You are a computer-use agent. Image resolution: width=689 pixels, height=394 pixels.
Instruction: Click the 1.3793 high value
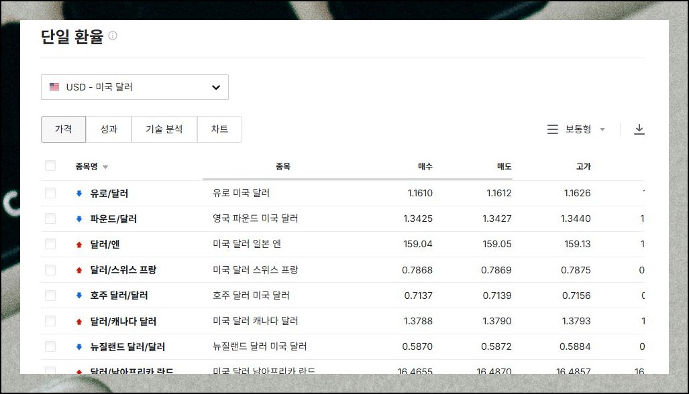[576, 321]
